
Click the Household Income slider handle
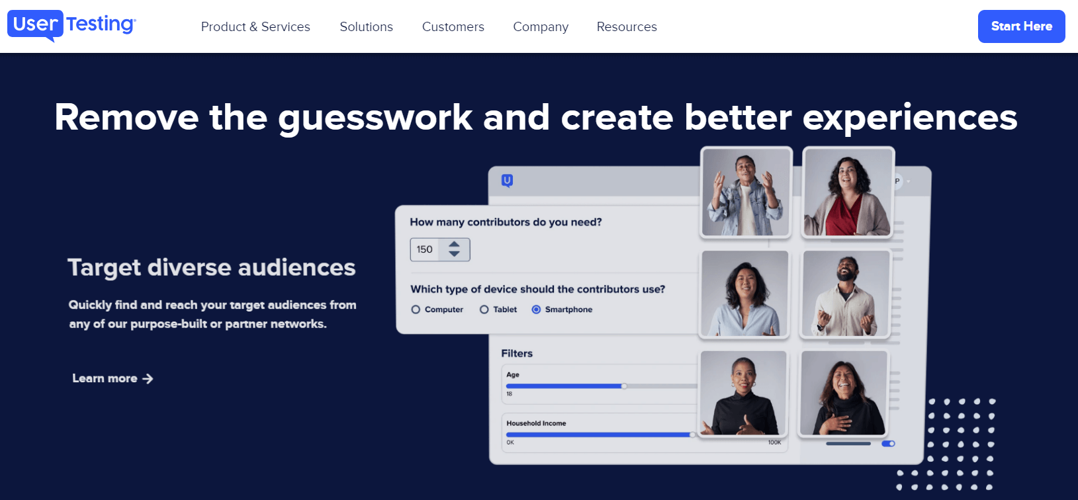coord(692,435)
